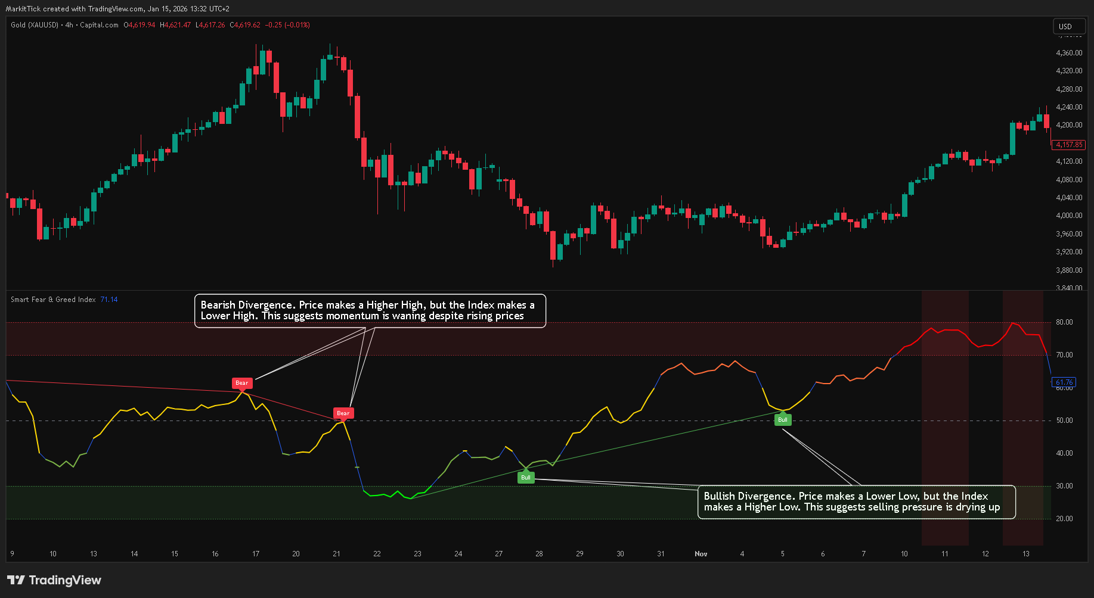Click the -0.25 (-0.01%) change value
This screenshot has height=598, width=1094.
[287, 25]
